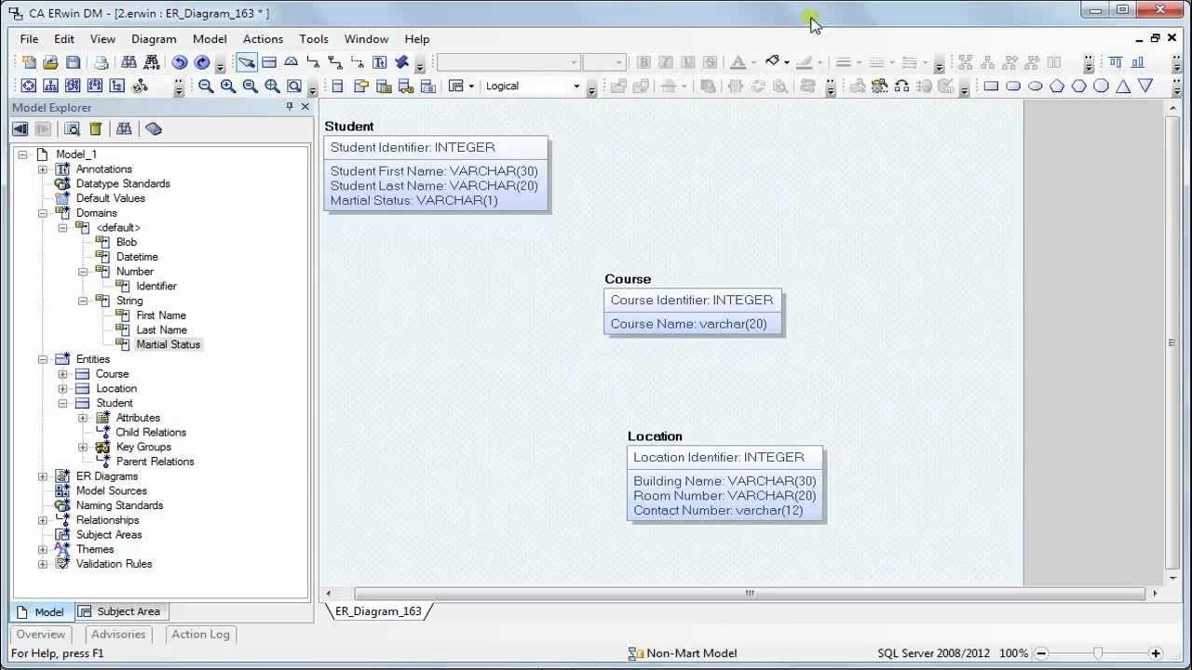The image size is (1192, 670).
Task: Open the Overview tab
Action: pyautogui.click(x=40, y=634)
